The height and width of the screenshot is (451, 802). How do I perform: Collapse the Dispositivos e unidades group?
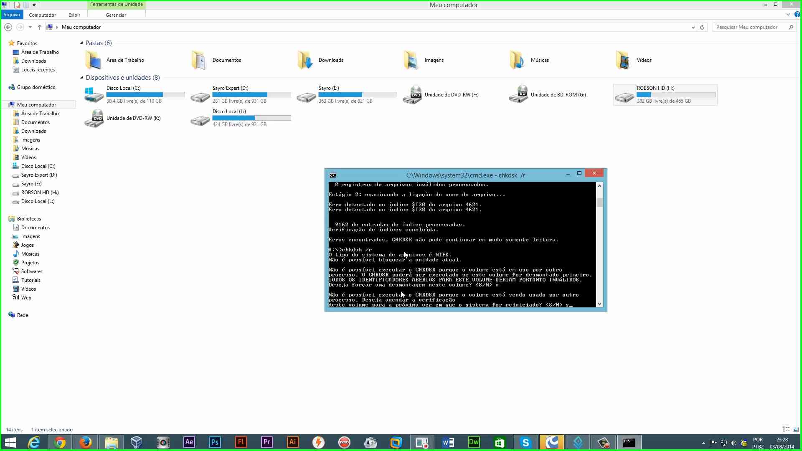point(81,78)
